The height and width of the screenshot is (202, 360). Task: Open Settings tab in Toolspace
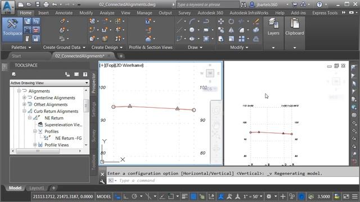click(94, 109)
